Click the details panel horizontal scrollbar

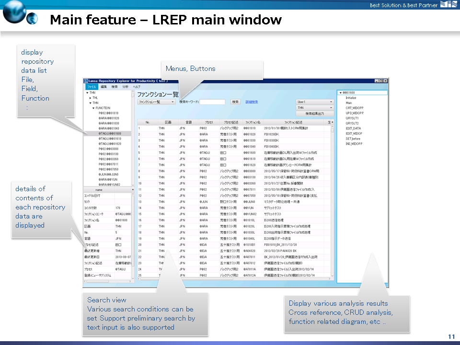coord(107,281)
